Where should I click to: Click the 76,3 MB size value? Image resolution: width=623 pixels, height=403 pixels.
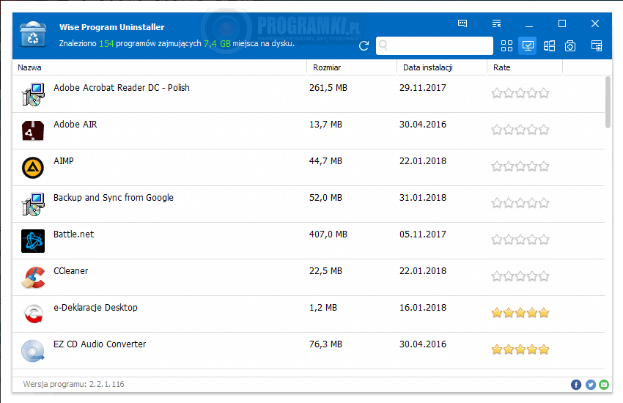point(325,344)
